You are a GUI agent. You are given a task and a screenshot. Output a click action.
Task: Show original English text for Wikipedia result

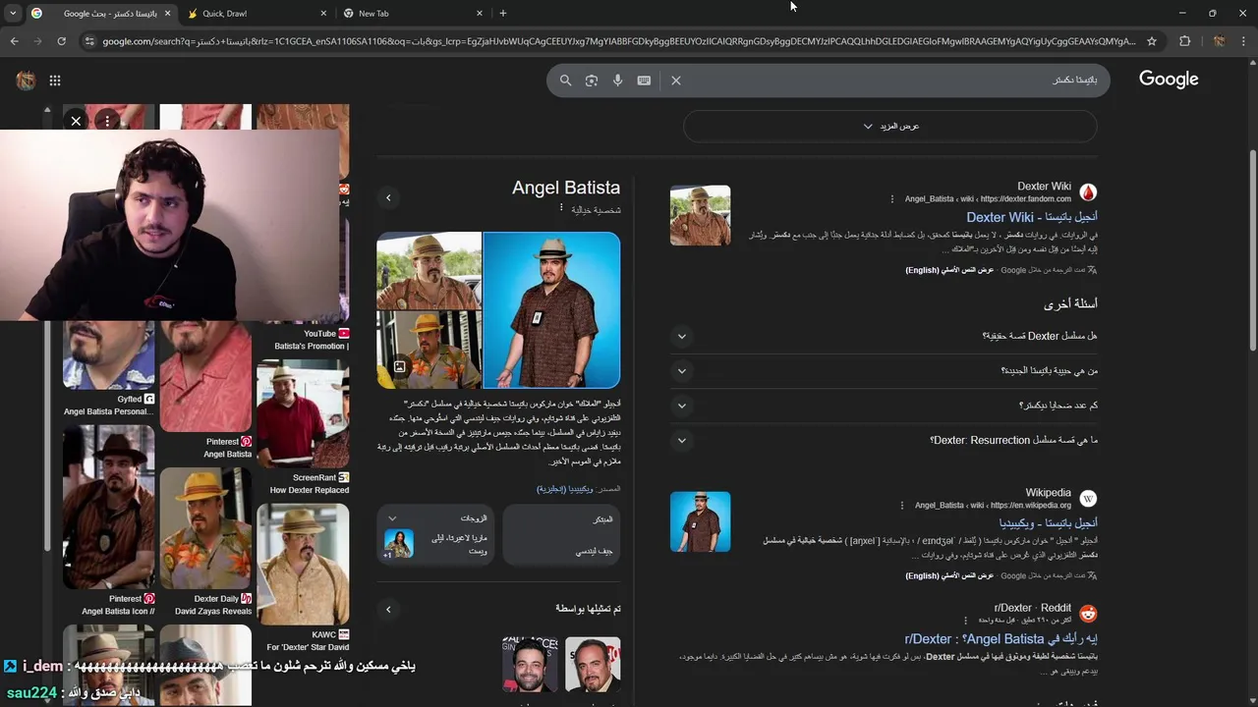[950, 576]
